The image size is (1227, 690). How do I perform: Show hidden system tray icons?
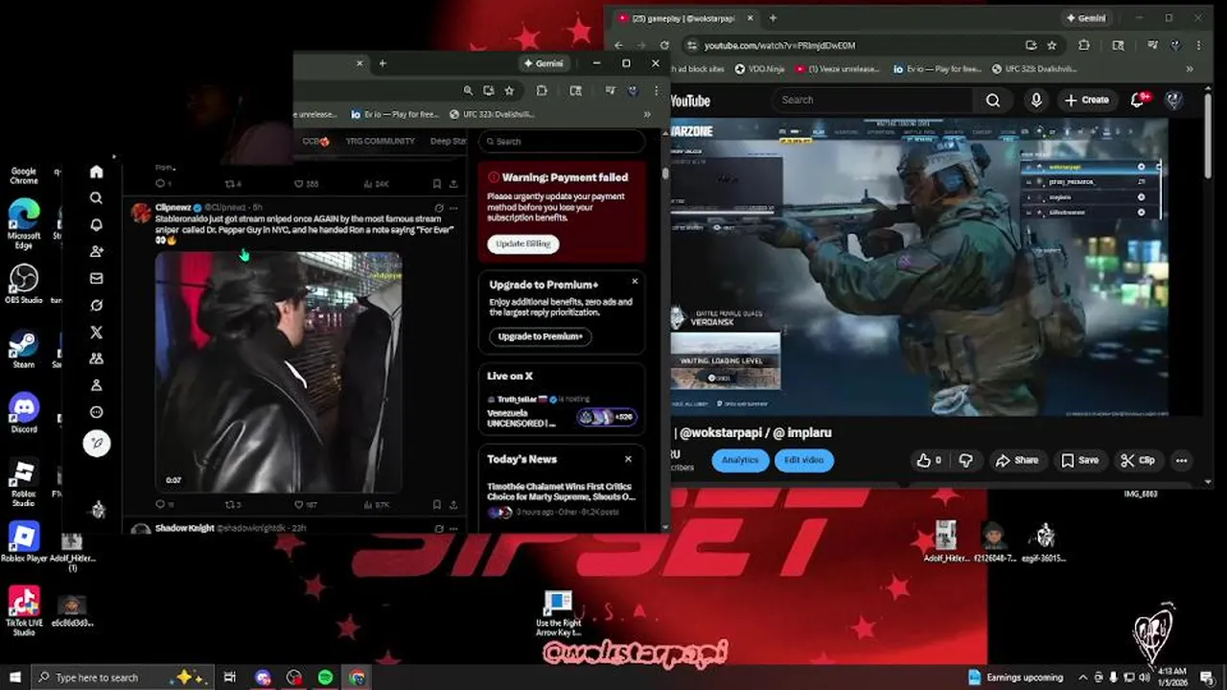click(1083, 678)
